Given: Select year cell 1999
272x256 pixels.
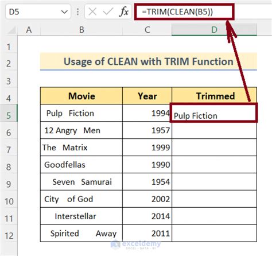Looking at the screenshot, I should (147, 148).
